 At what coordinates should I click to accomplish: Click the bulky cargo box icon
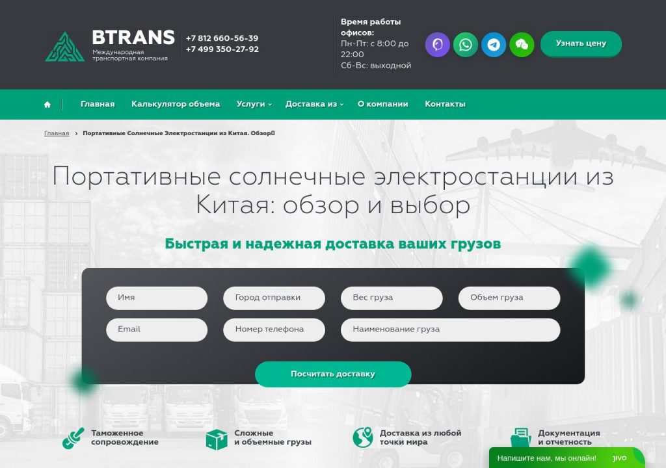point(216,439)
